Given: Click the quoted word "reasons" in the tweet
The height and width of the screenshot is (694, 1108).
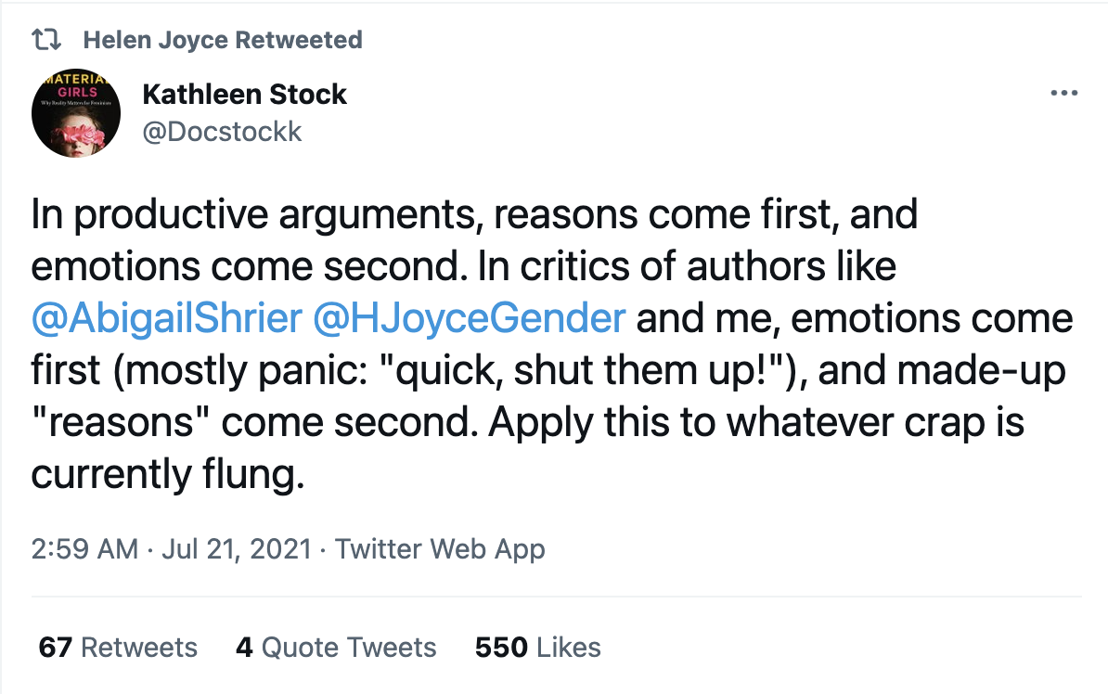Looking at the screenshot, I should point(122,422).
